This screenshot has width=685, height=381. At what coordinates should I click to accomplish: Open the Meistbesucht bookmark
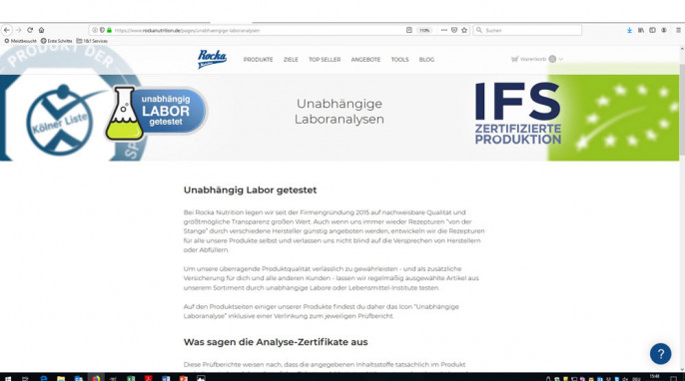click(x=21, y=41)
